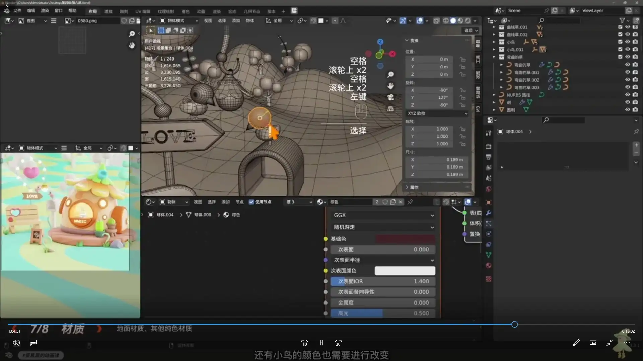Open the 渲染 menu in the top bar
The image size is (643, 361).
coord(45,11)
